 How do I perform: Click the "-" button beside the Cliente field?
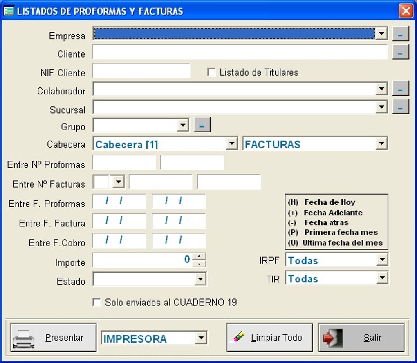pos(401,52)
